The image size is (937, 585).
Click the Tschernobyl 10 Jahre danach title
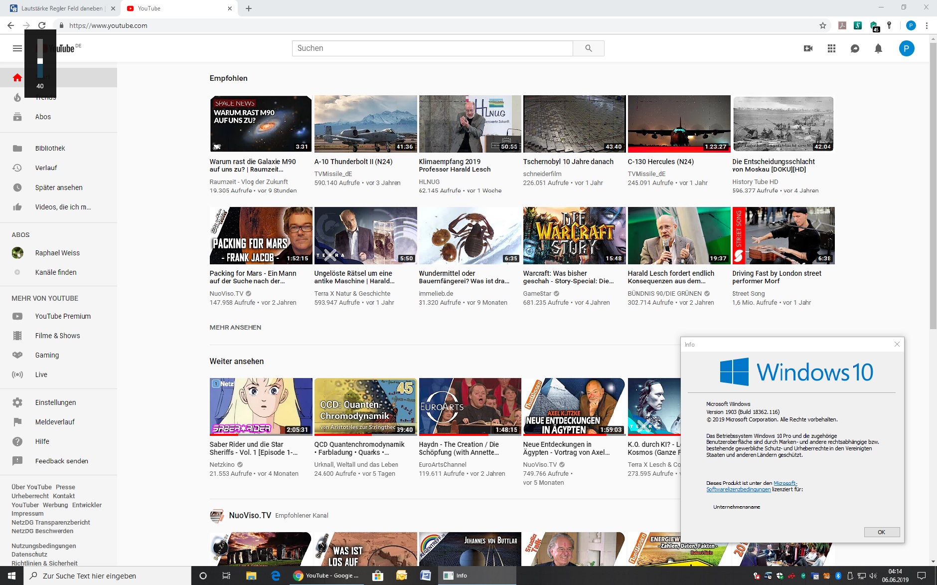568,162
